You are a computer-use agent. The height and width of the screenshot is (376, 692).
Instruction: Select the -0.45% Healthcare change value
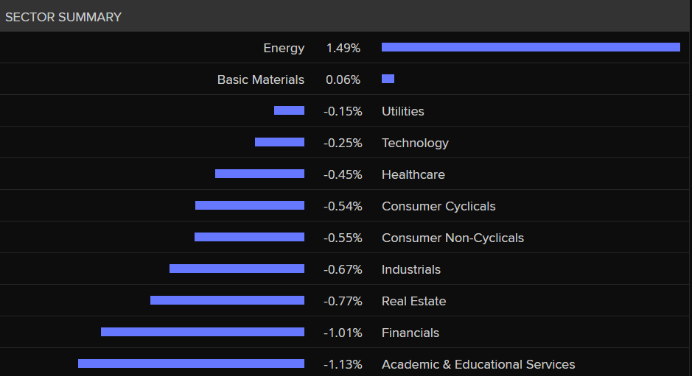(x=343, y=174)
